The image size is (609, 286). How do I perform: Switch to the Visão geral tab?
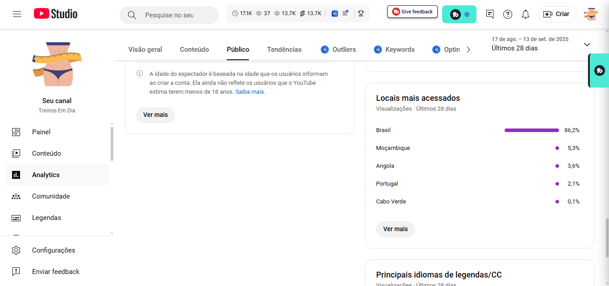145,50
